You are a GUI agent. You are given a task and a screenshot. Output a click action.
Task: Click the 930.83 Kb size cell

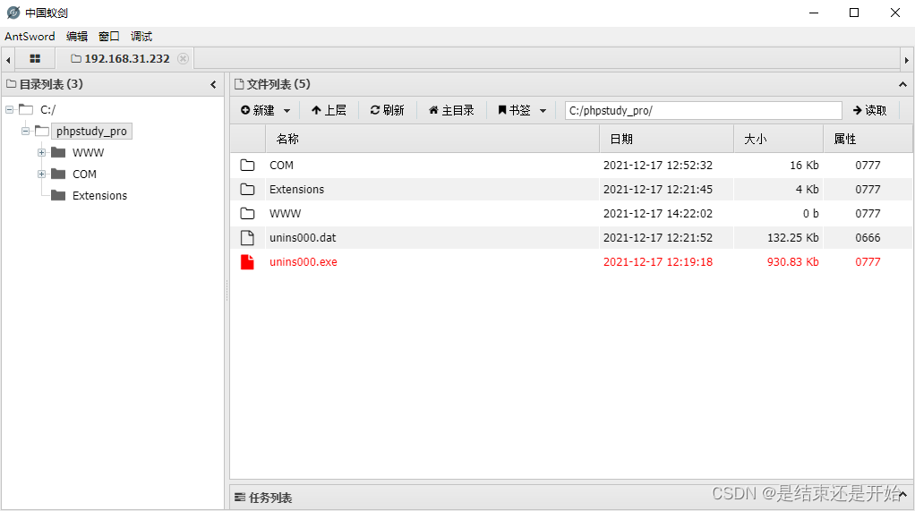click(x=792, y=262)
